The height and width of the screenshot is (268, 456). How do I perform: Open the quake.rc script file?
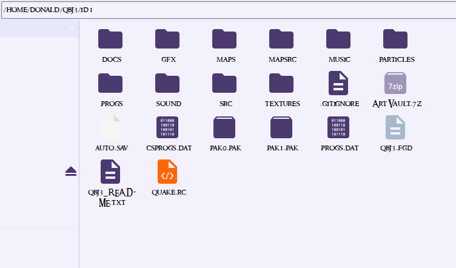coord(167,172)
